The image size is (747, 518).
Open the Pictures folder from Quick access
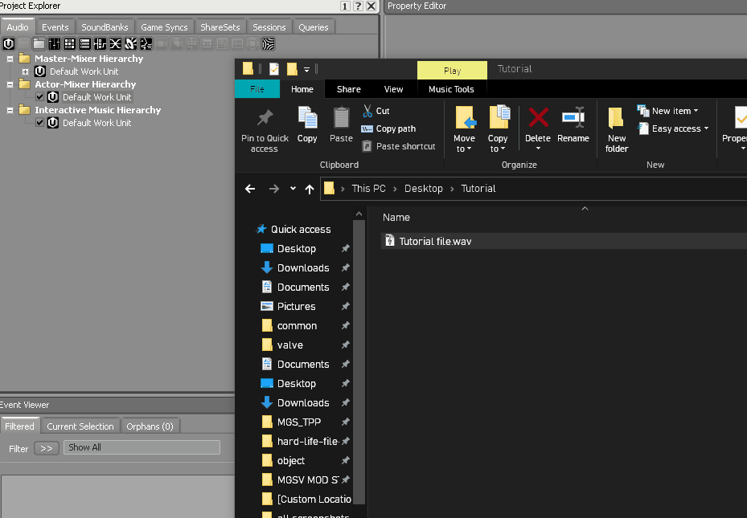click(297, 306)
